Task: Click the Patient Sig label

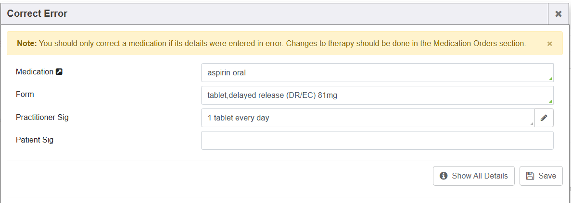Action: (x=35, y=140)
